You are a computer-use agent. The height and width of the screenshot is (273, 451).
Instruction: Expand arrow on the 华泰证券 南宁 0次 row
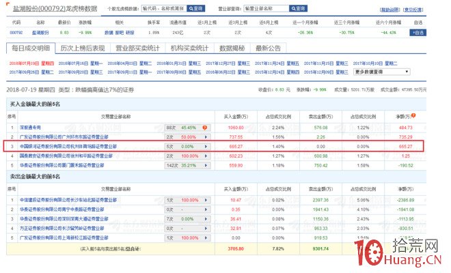pos(206,210)
